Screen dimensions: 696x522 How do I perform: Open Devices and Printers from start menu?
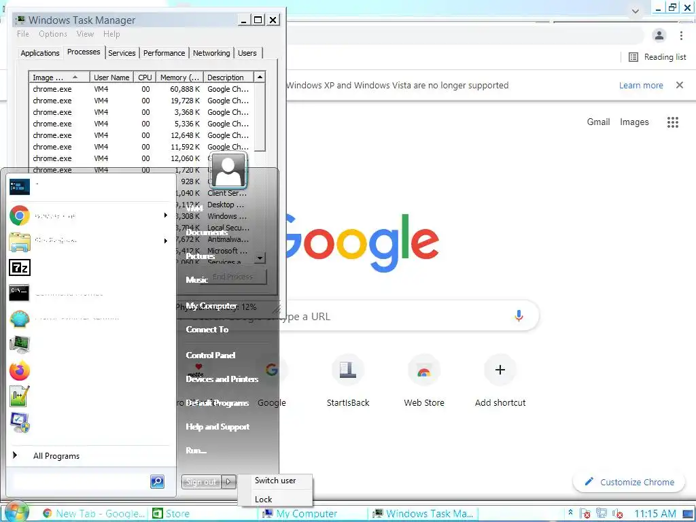pyautogui.click(x=222, y=379)
